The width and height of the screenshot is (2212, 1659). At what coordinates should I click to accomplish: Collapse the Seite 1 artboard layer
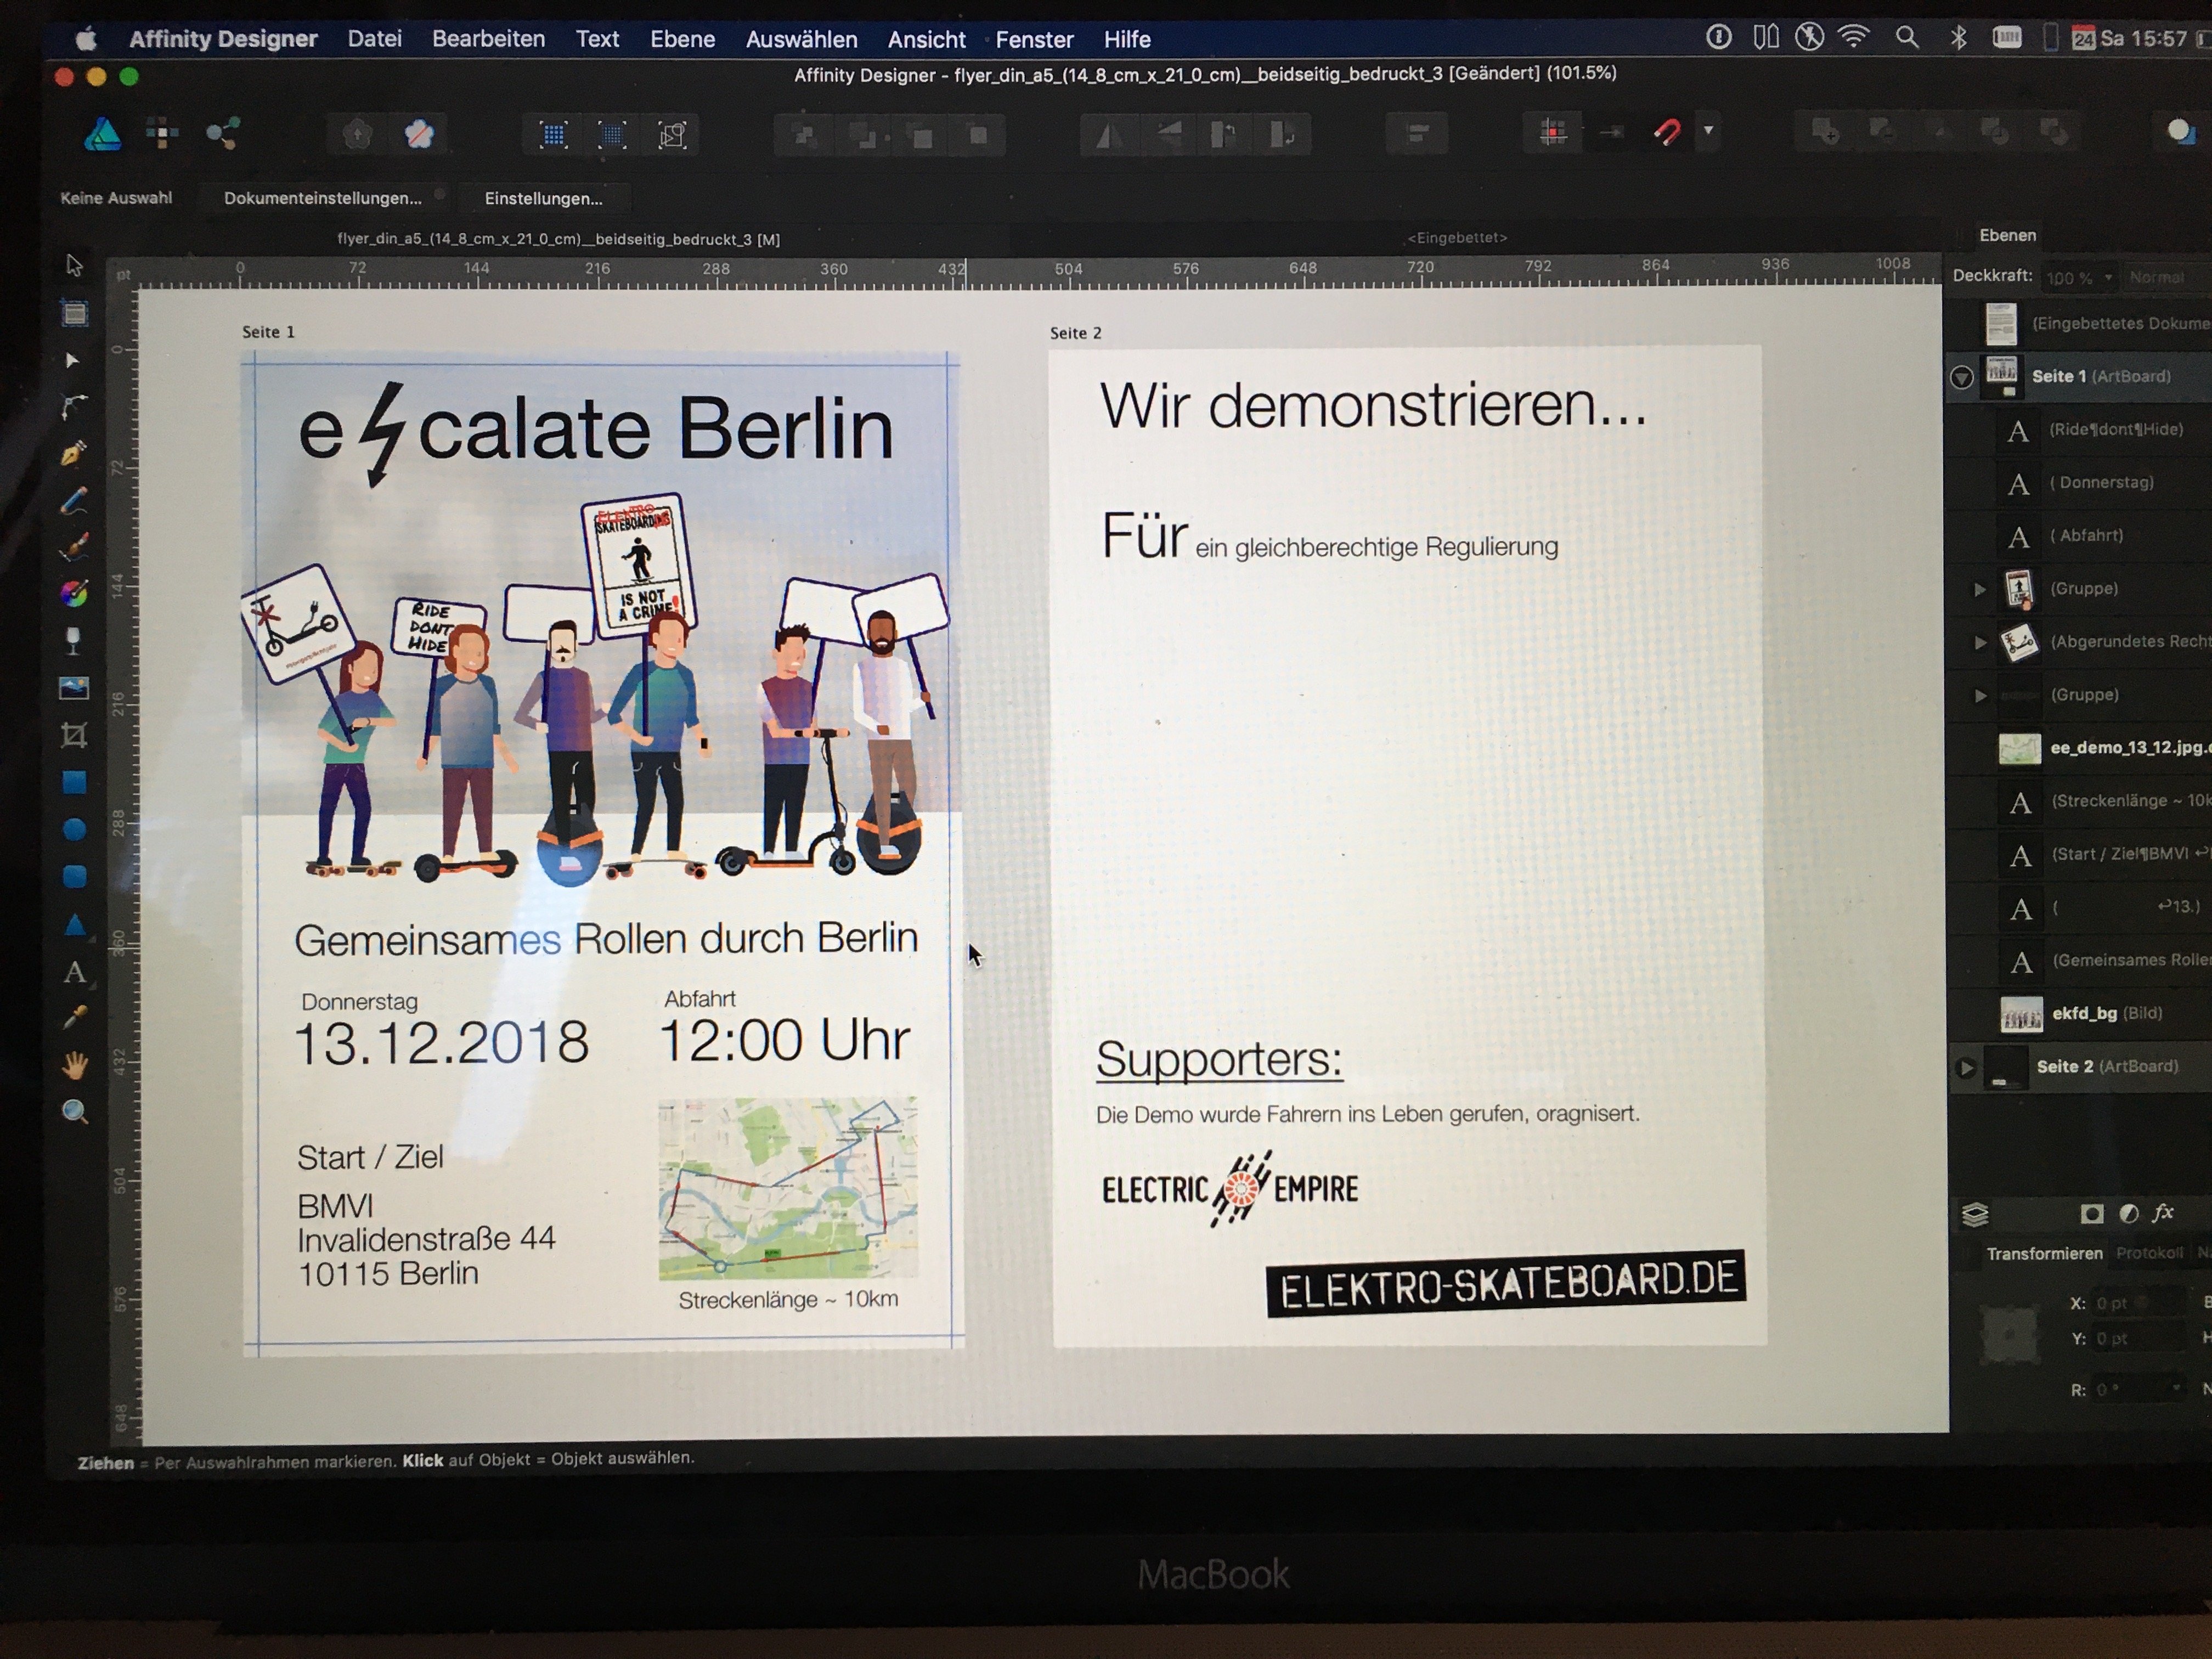click(x=1962, y=377)
